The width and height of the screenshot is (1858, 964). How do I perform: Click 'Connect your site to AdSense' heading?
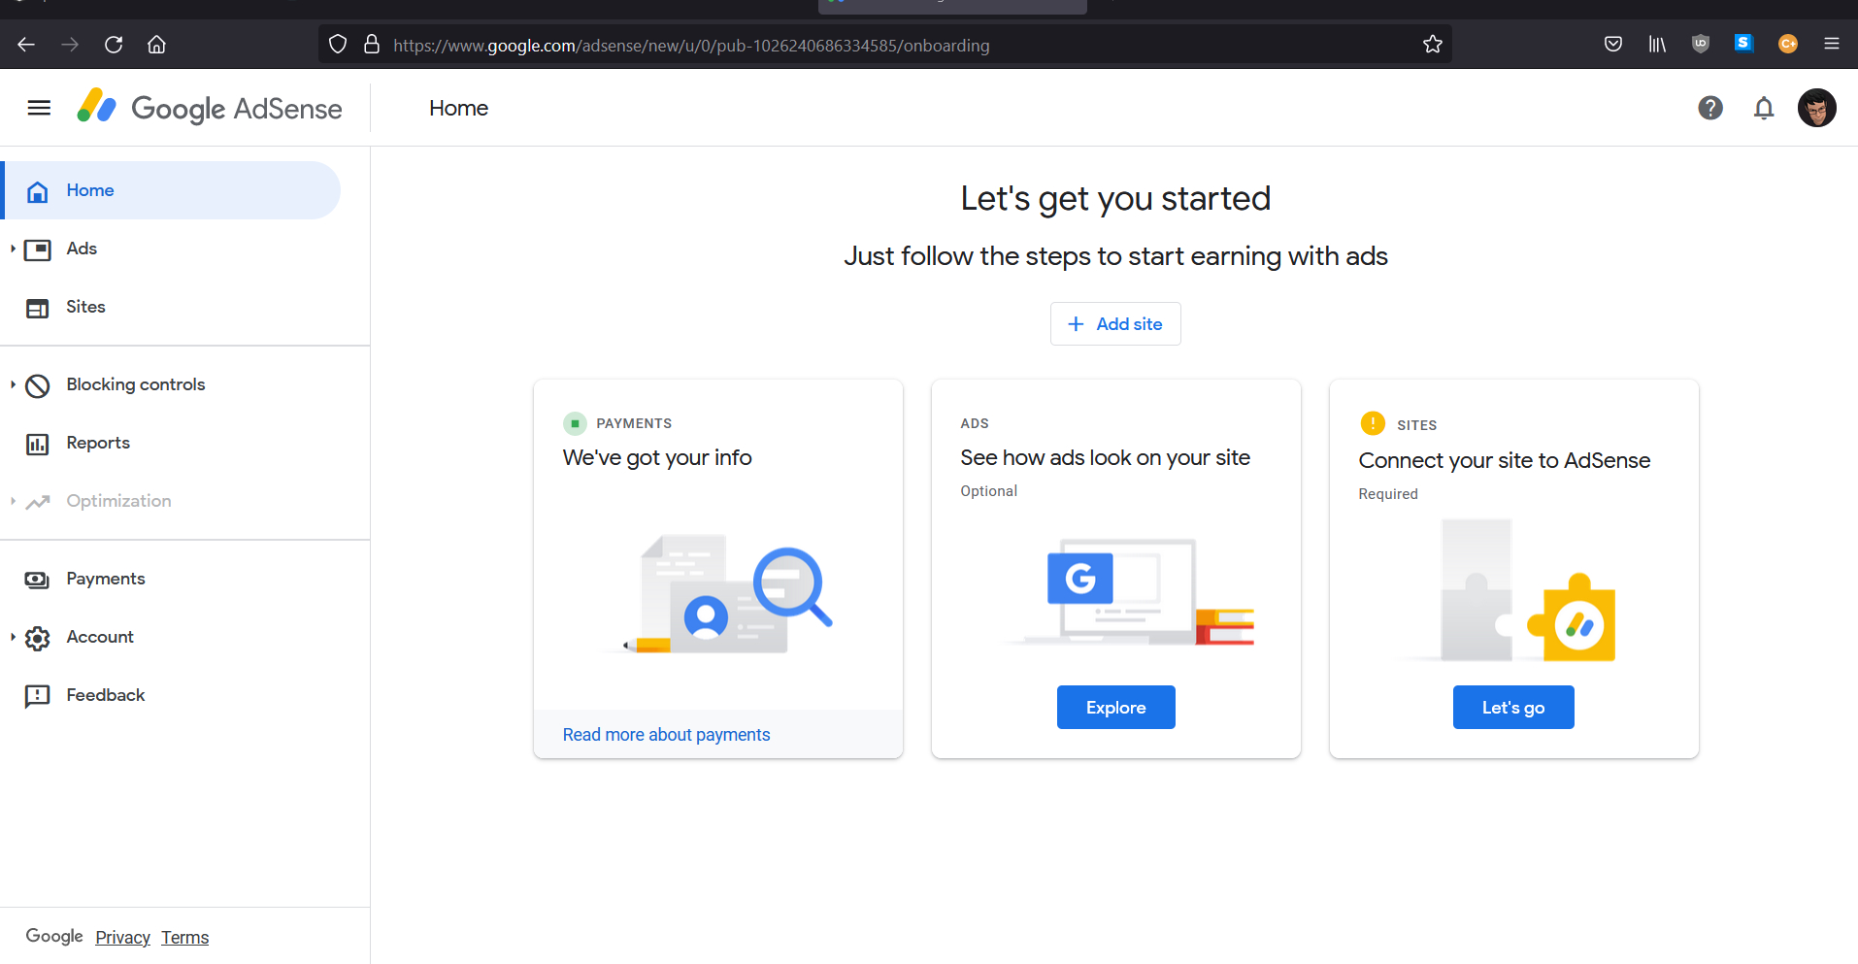point(1505,460)
